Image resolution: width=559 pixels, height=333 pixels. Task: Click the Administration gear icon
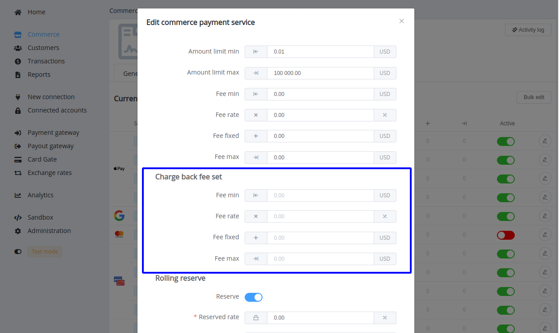(18, 231)
